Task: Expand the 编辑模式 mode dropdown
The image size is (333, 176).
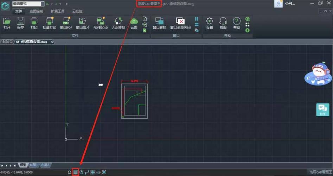Action: tap(42, 4)
